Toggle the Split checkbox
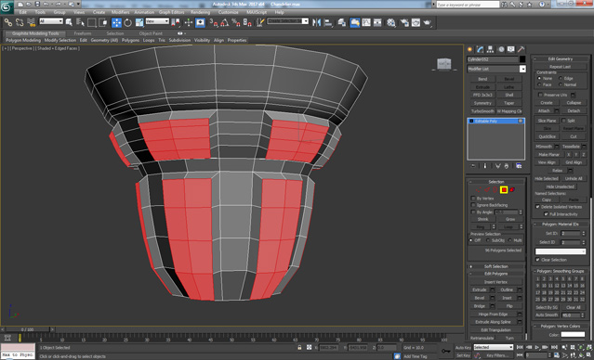594x360 pixels. [563, 121]
